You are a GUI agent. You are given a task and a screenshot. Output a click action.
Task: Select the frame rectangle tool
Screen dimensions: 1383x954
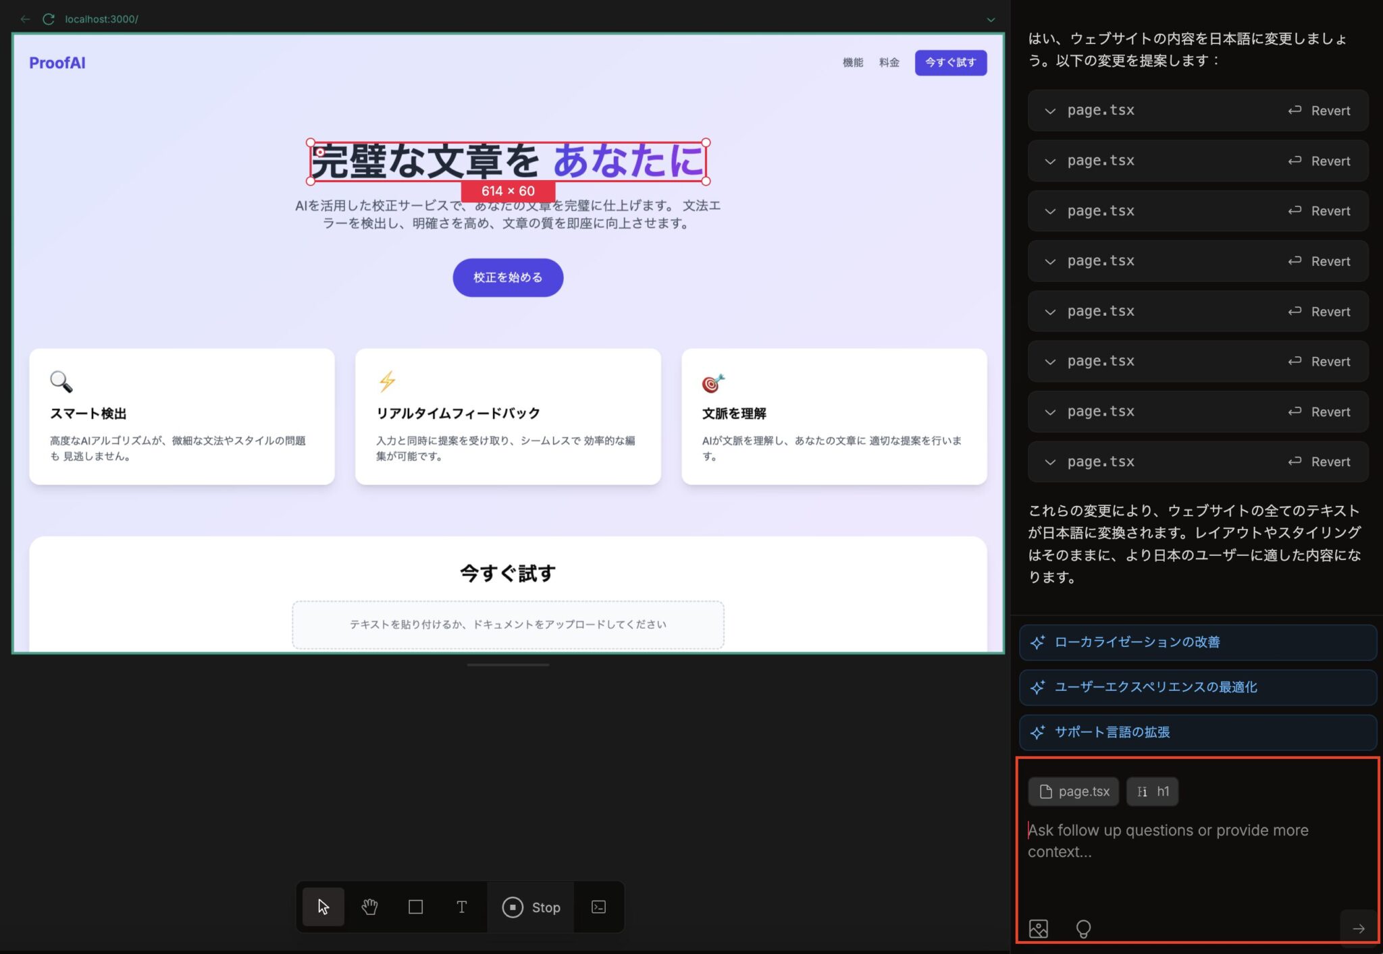415,907
